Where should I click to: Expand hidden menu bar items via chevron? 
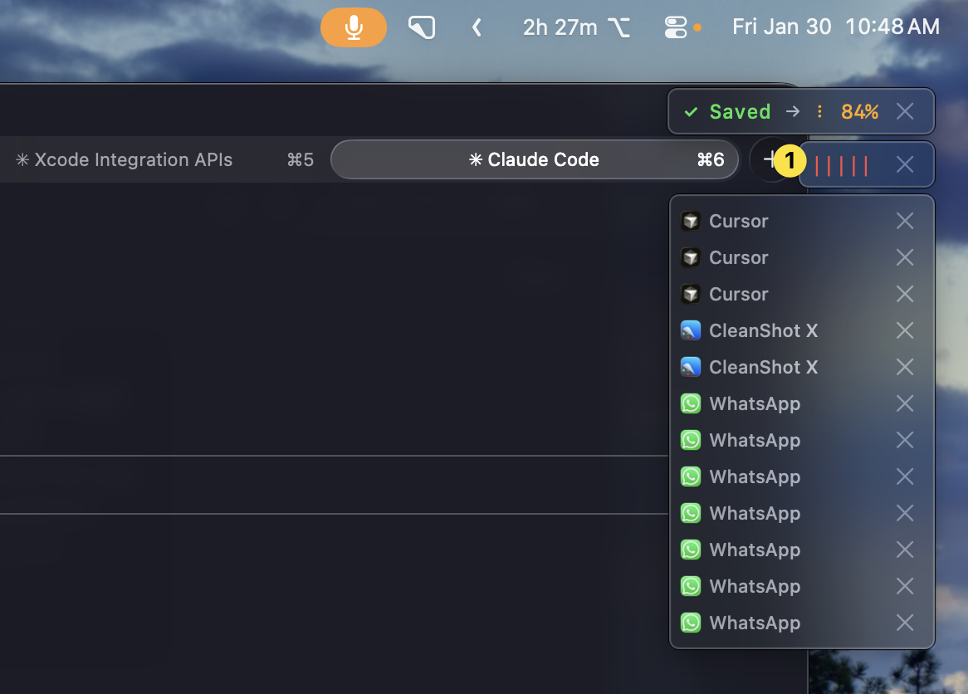477,27
